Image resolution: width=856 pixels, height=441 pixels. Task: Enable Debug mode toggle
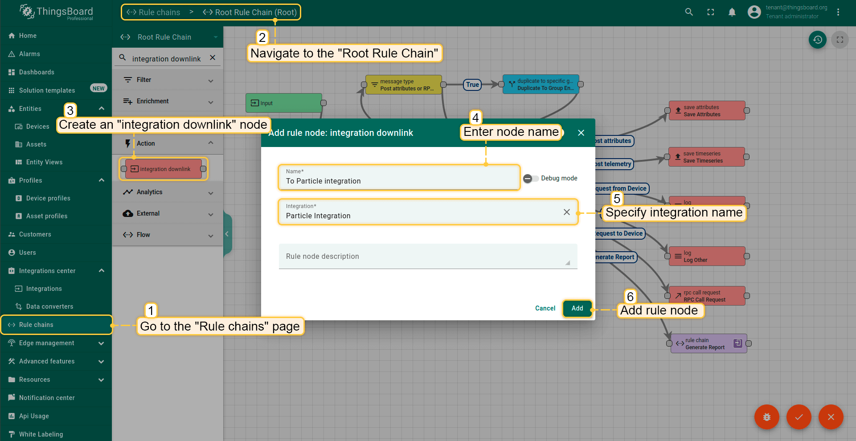[530, 178]
